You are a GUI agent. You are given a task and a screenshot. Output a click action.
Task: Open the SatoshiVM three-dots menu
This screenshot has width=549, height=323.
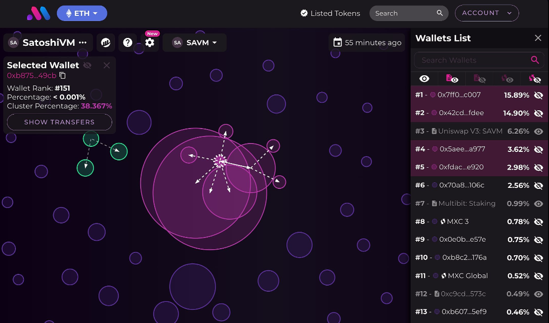pos(83,43)
